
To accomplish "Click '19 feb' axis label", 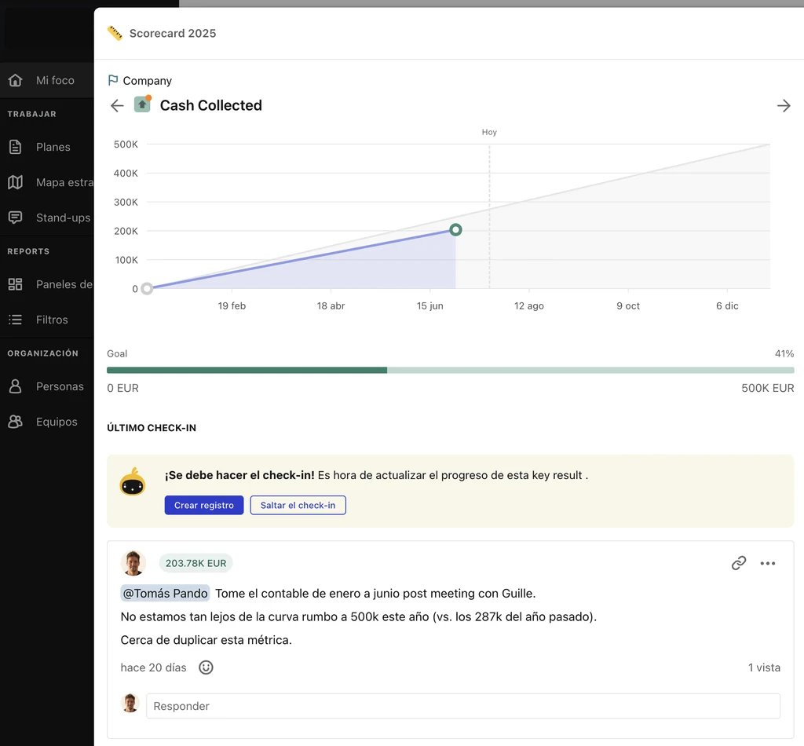I will [232, 306].
